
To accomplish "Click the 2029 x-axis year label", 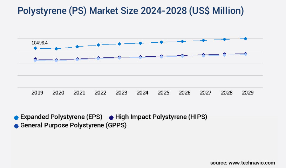I will point(247,93).
